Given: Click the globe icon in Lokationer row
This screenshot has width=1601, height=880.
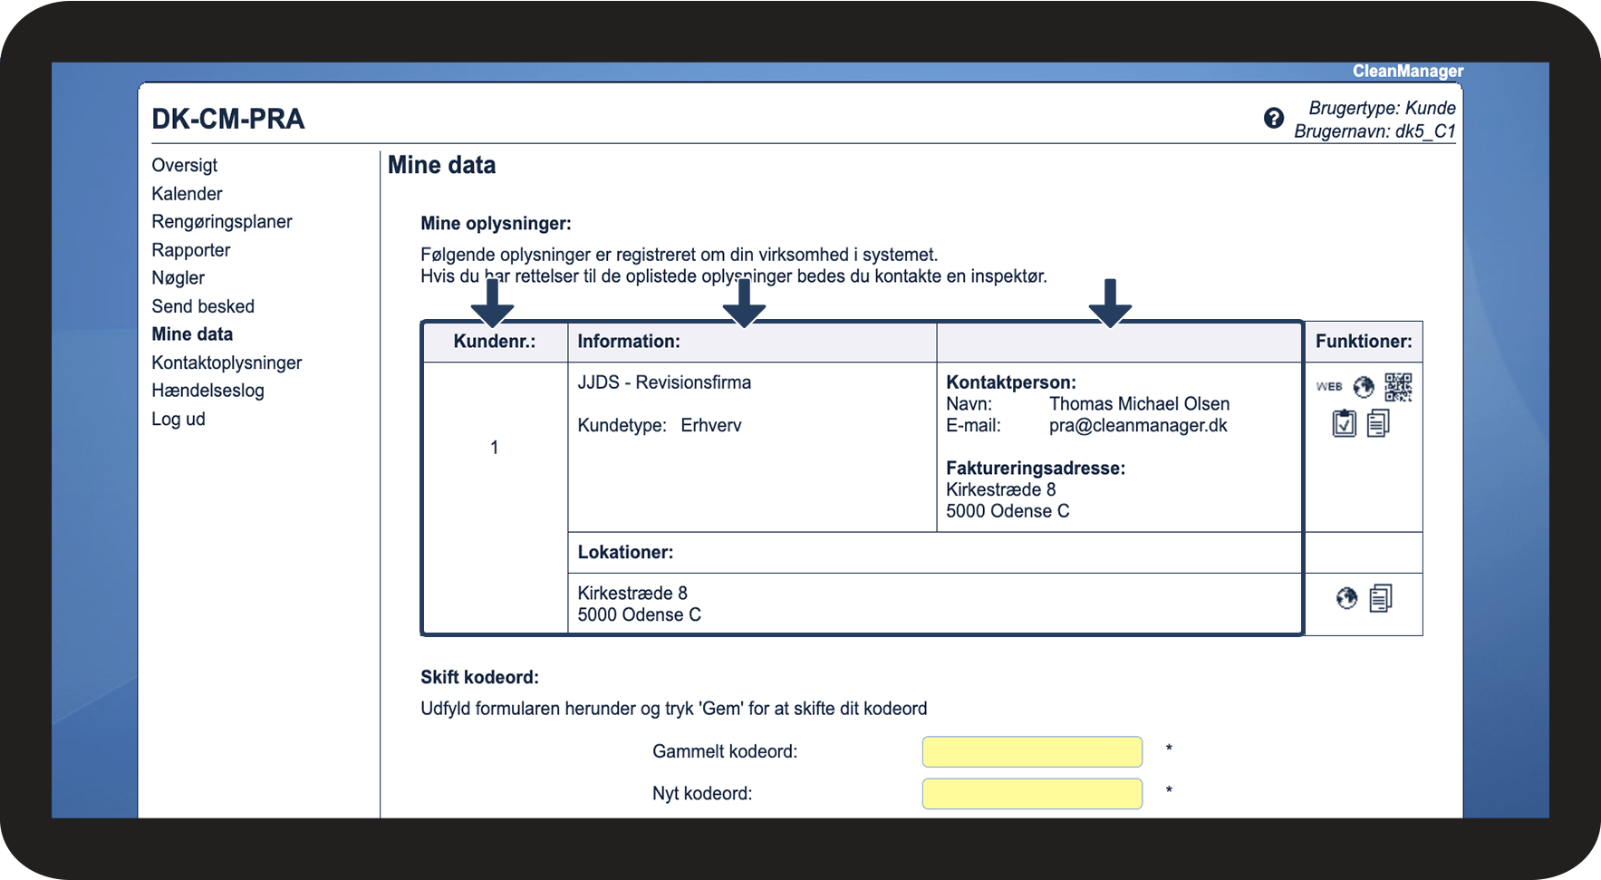Looking at the screenshot, I should tap(1347, 598).
